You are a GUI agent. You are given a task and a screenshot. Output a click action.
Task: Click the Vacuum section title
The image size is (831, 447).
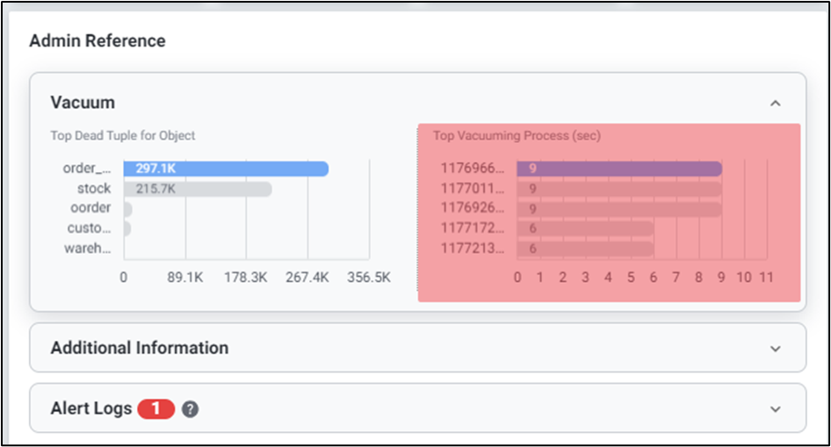tap(83, 103)
